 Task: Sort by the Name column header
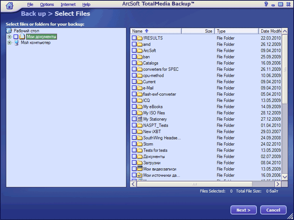156,31
